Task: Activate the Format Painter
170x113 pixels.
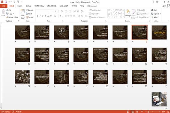Action: [12, 17]
